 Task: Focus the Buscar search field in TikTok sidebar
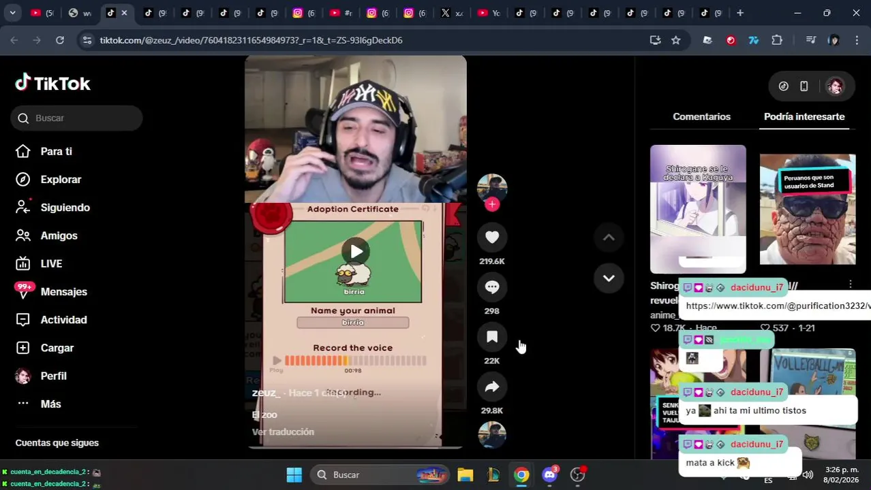[x=76, y=118]
